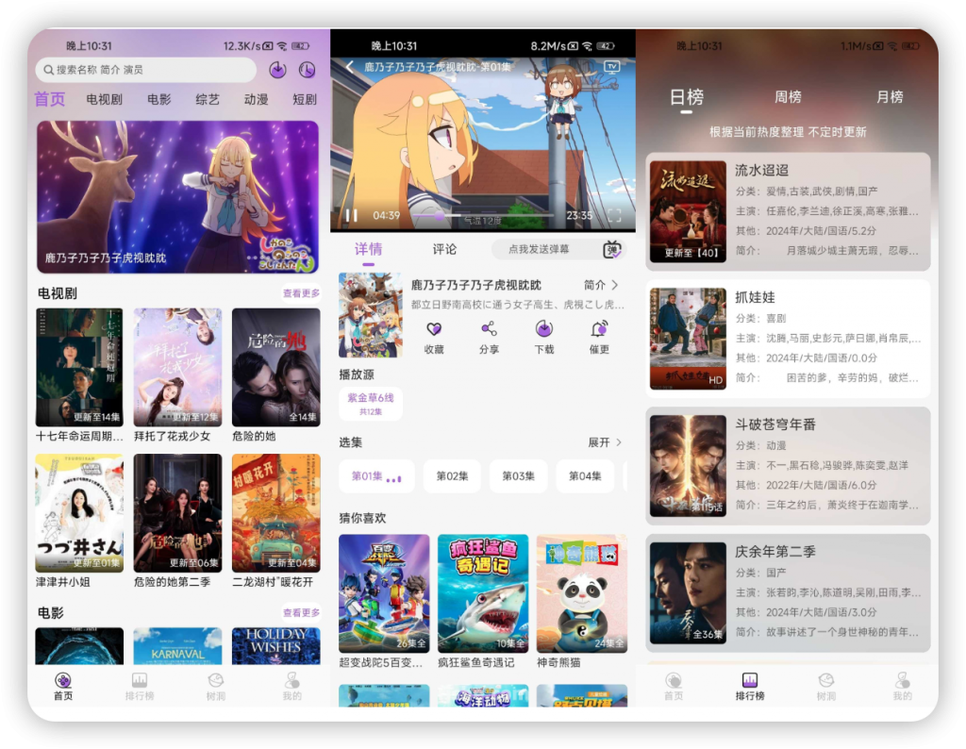The height and width of the screenshot is (749, 966).
Task: Tap the 催更 bell icon
Action: [x=599, y=329]
